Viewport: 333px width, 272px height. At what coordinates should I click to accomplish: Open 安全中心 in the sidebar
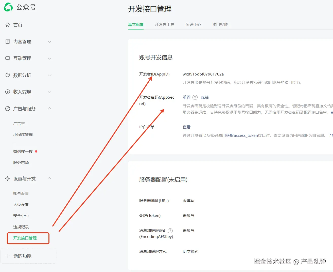(x=21, y=216)
